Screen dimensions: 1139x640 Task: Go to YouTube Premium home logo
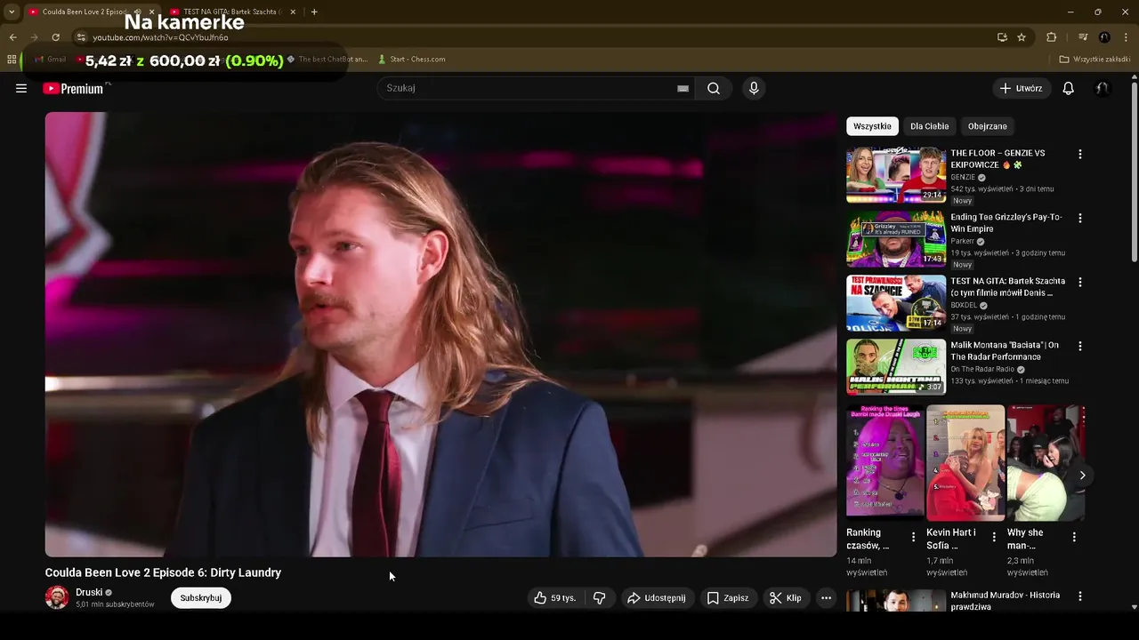click(73, 88)
